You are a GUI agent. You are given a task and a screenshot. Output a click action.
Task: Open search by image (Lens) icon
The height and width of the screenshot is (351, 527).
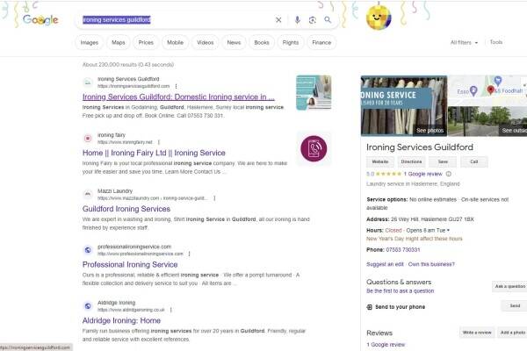click(x=312, y=20)
